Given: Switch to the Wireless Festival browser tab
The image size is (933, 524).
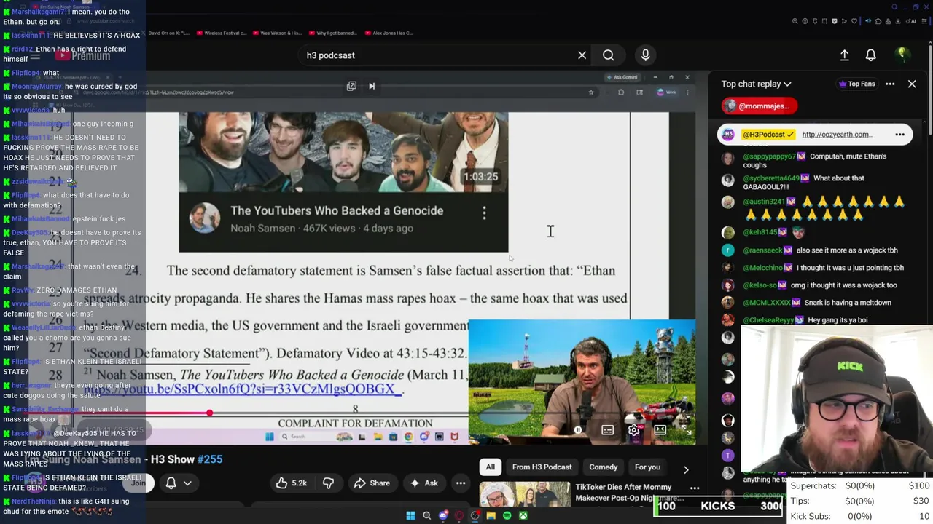Looking at the screenshot, I should pos(223,33).
